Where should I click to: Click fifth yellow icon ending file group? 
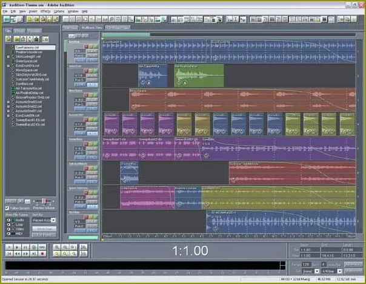pos(56,19)
